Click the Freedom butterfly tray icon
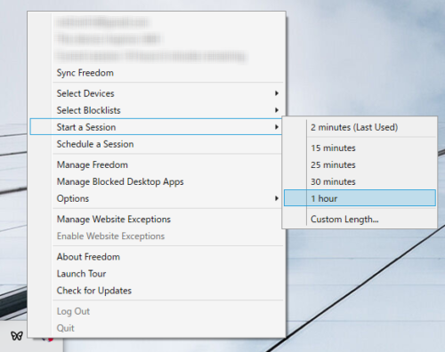The width and height of the screenshot is (445, 352). 17,336
